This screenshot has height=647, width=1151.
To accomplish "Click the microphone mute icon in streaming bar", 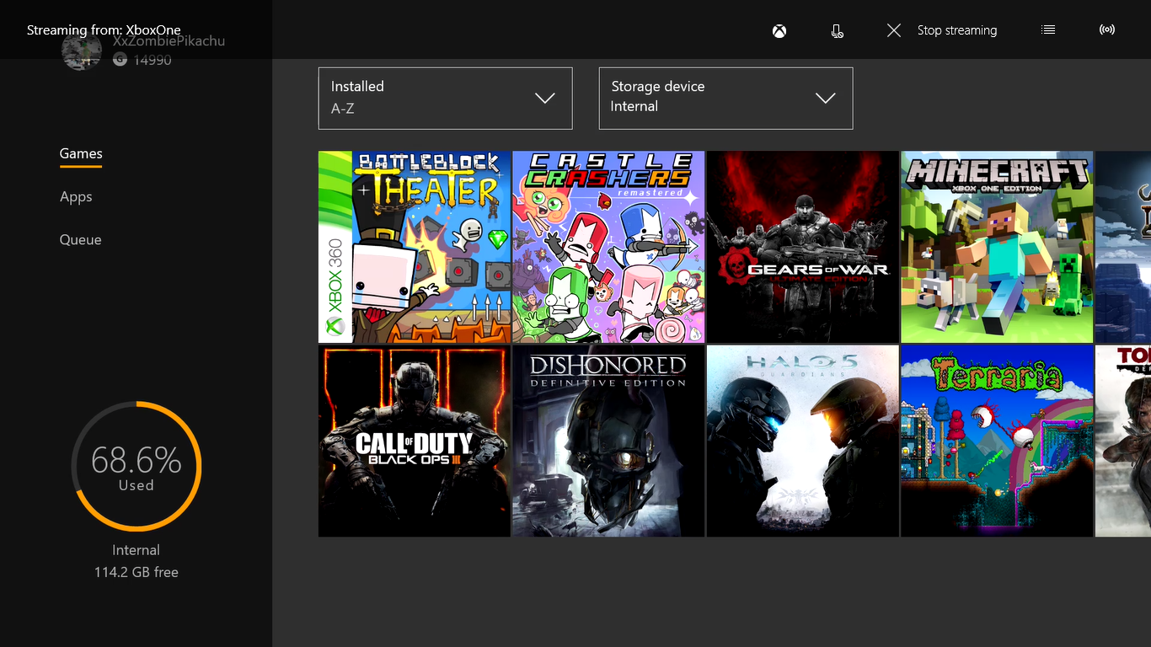I will (x=837, y=30).
